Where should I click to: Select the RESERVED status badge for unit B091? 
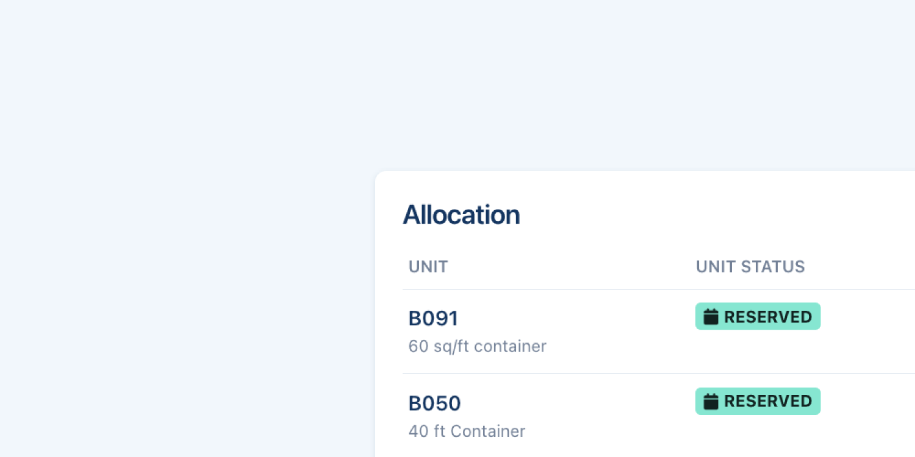[758, 317]
